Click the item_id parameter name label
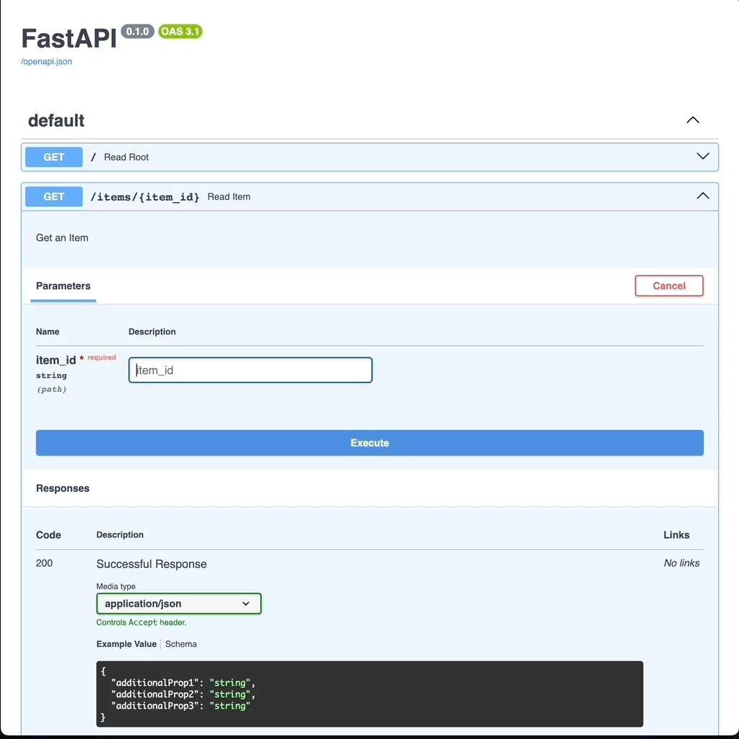739x739 pixels. pos(55,360)
